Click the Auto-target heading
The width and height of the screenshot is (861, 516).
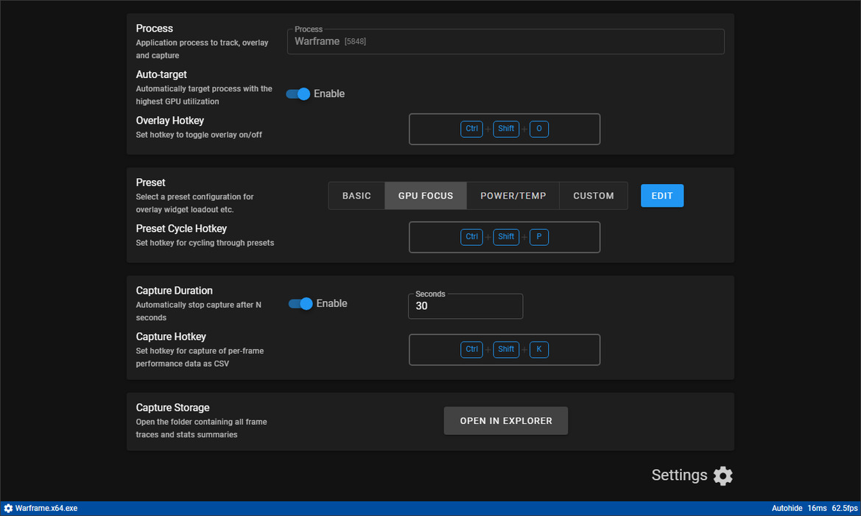161,74
